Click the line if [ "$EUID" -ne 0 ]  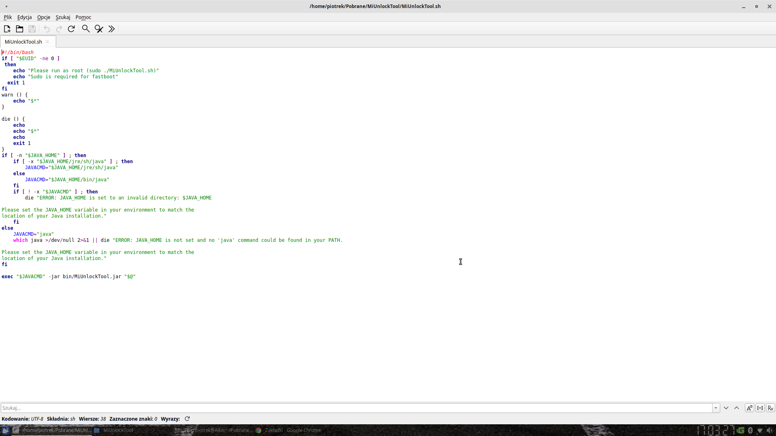(31, 58)
